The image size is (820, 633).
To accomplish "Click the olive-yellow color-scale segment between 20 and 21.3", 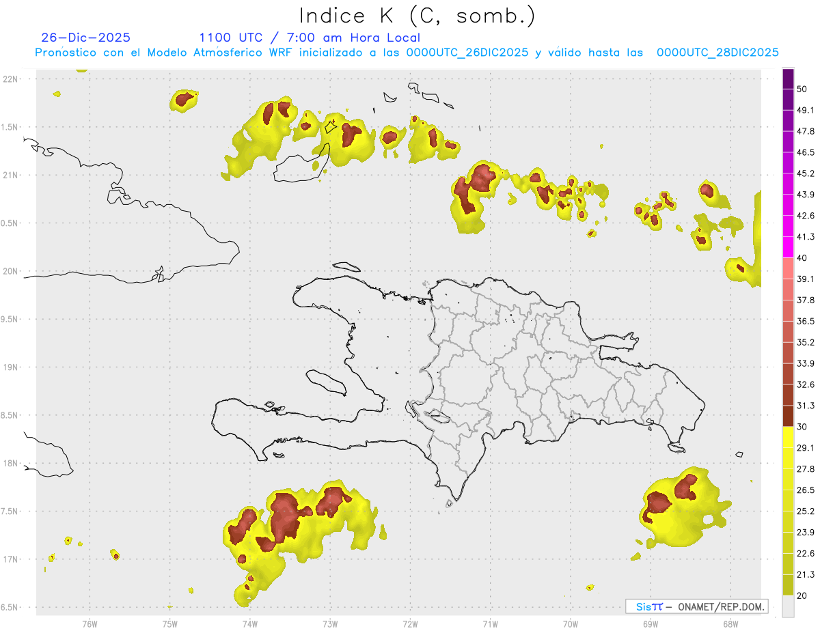I will [788, 585].
